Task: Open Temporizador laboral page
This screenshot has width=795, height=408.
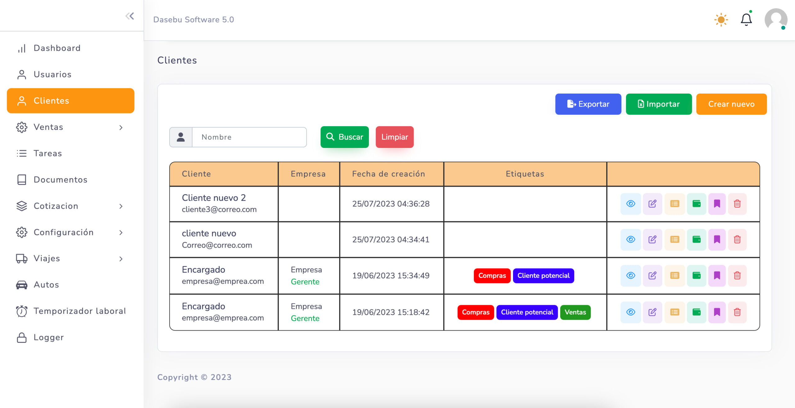Action: [70, 311]
